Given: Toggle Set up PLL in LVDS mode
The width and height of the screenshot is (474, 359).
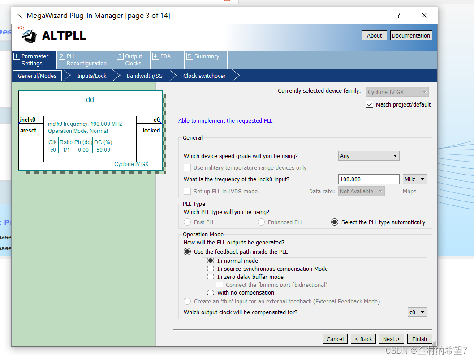Looking at the screenshot, I should [187, 191].
